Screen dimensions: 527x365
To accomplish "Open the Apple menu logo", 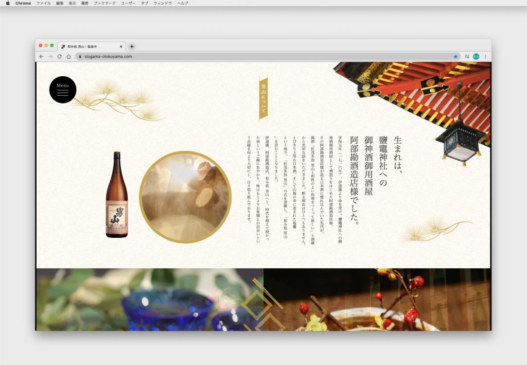I will pos(8,3).
